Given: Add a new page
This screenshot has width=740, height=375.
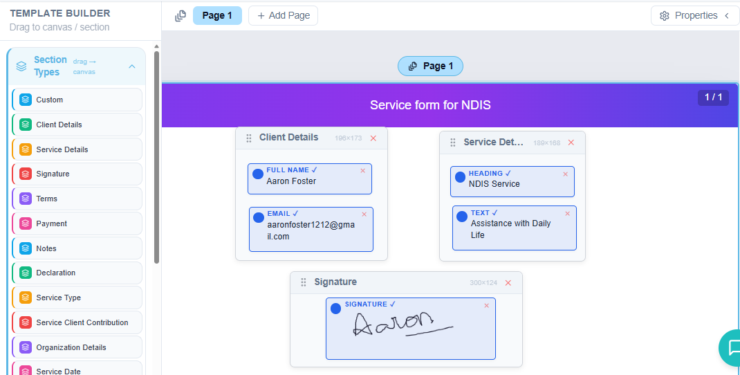Looking at the screenshot, I should (x=283, y=16).
